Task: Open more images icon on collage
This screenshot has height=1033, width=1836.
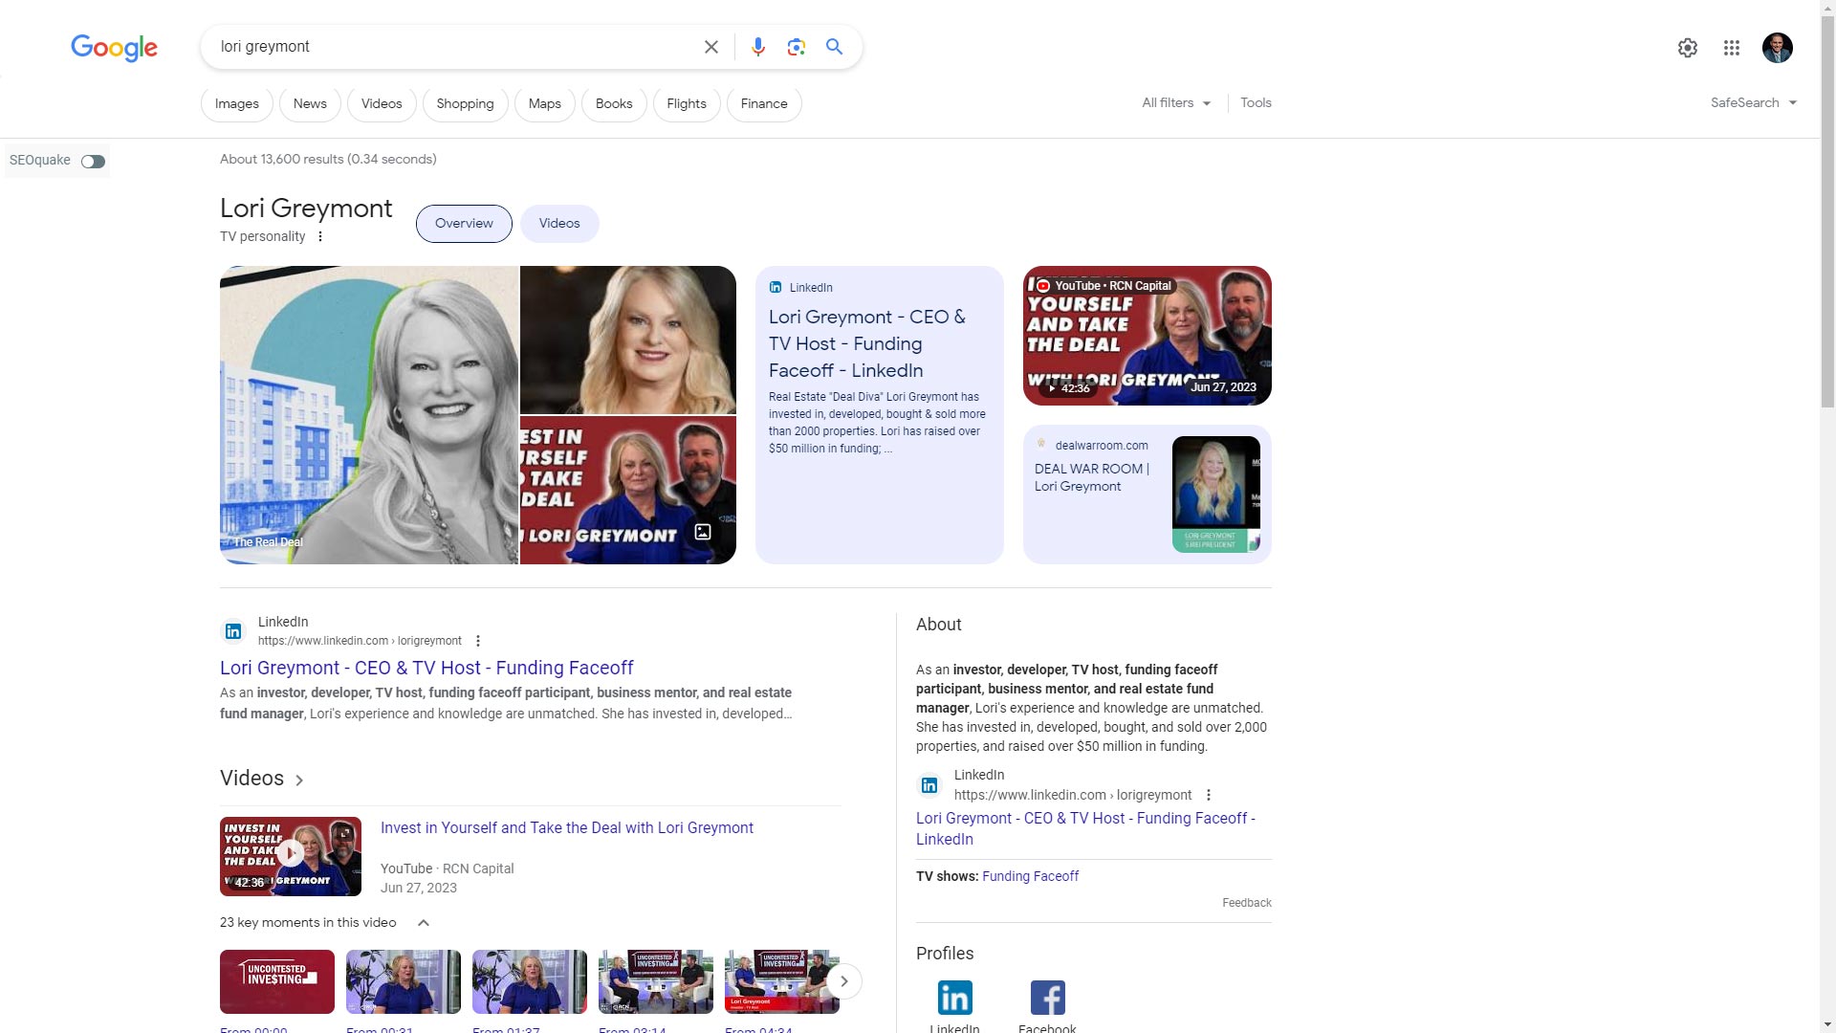Action: [703, 532]
